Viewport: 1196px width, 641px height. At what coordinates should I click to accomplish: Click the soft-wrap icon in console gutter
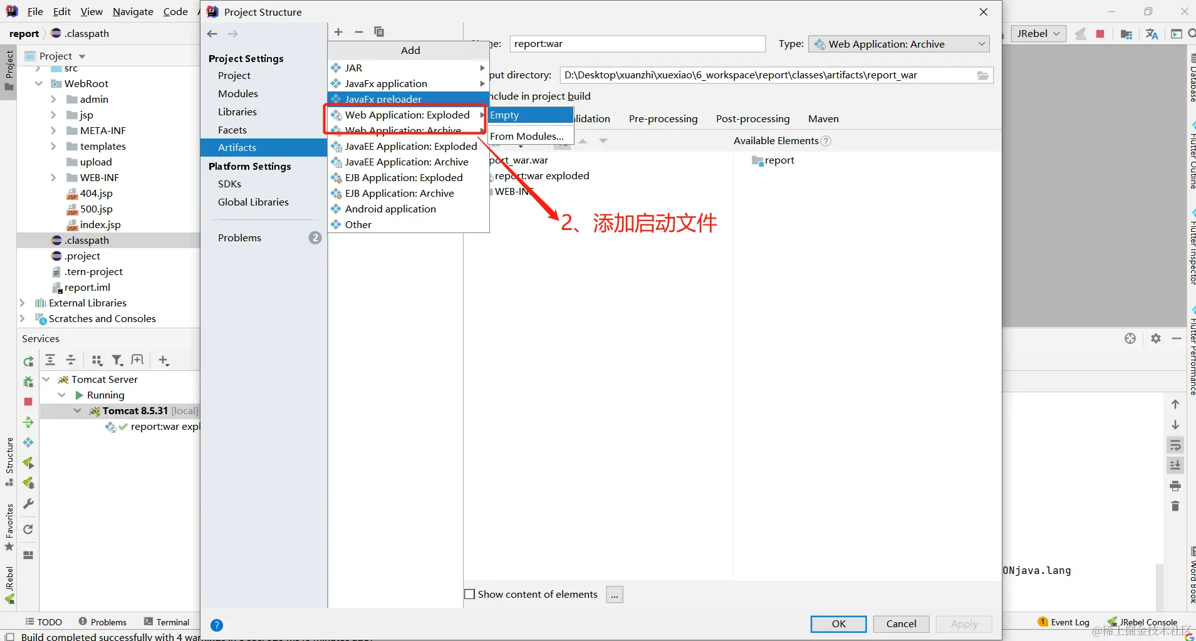pos(1175,445)
